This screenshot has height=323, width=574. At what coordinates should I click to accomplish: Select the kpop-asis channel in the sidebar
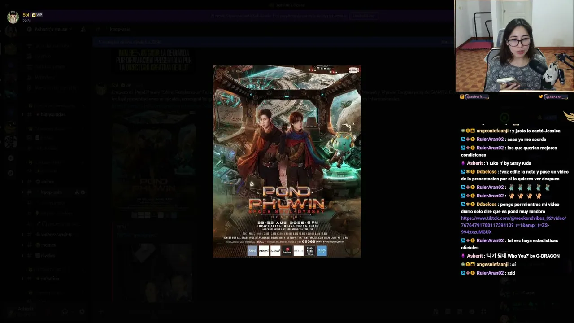click(52, 192)
